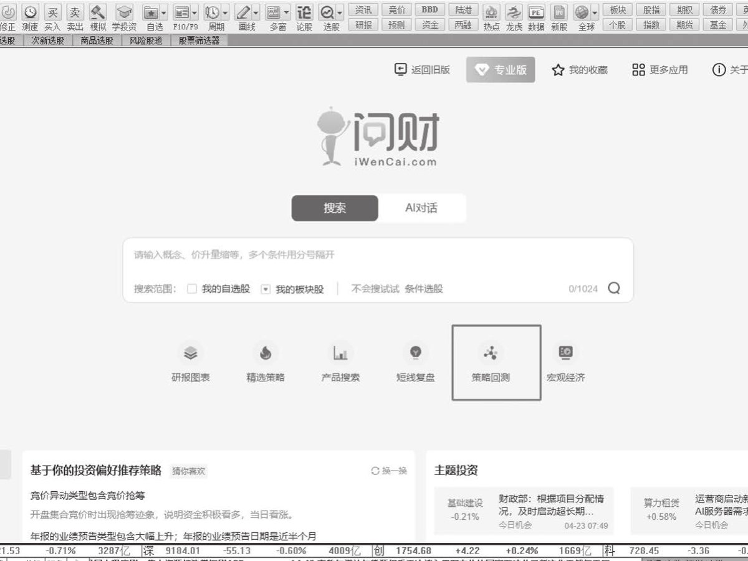Click the 板块 toolbar button
This screenshot has height=561, width=748.
tap(618, 9)
